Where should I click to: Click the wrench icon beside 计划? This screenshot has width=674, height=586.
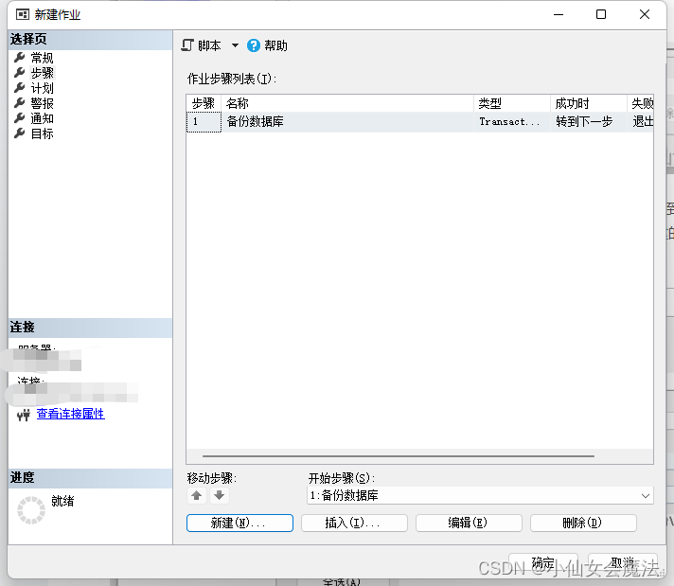pyautogui.click(x=19, y=88)
